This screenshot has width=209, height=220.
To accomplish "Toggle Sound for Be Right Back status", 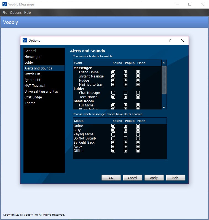I will click(x=113, y=143).
